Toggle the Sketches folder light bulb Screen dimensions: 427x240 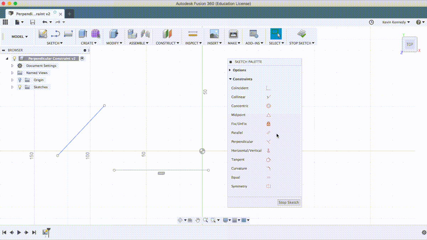[x=20, y=87]
